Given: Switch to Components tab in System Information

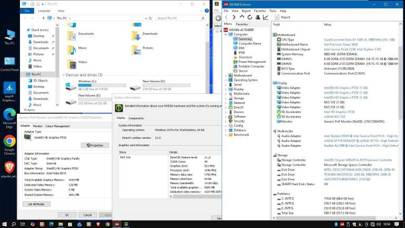Looking at the screenshot, I should coord(136,118).
